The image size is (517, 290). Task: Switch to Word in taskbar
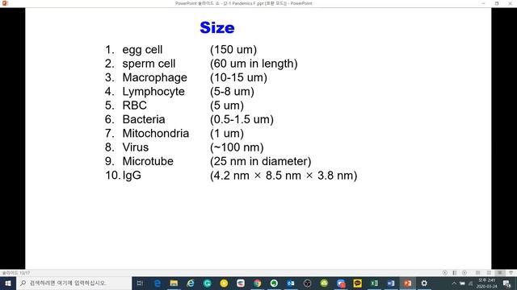click(391, 283)
